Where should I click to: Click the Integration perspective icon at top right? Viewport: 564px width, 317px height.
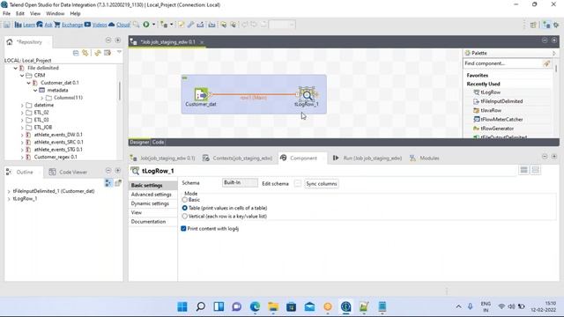pos(546,25)
